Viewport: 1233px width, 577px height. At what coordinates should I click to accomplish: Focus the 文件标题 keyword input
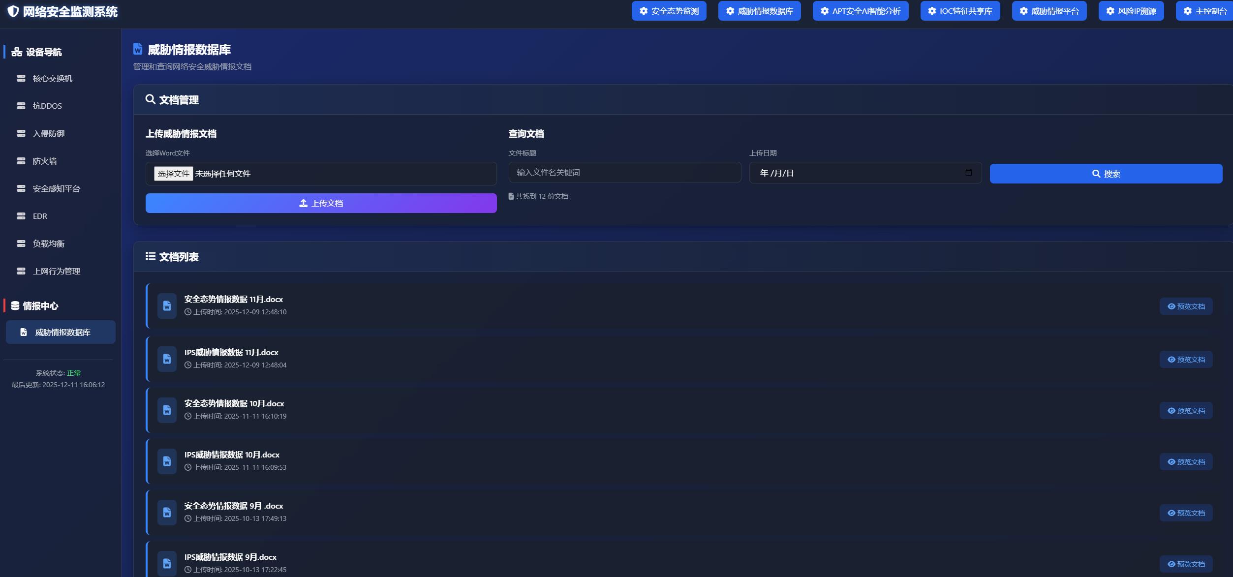click(624, 173)
